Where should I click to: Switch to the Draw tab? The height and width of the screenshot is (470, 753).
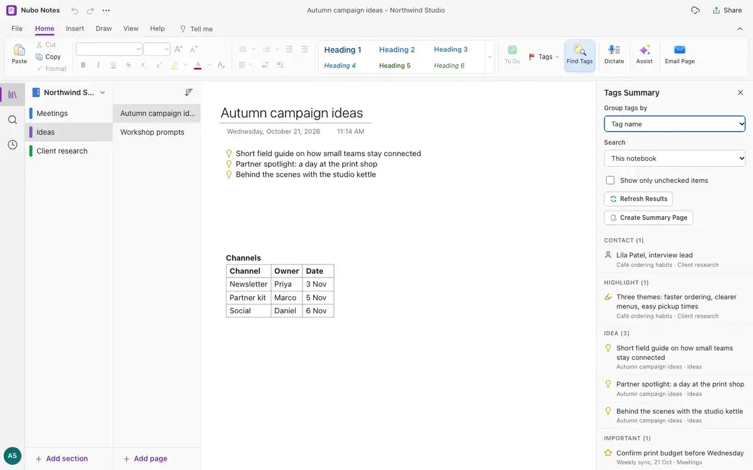click(104, 29)
